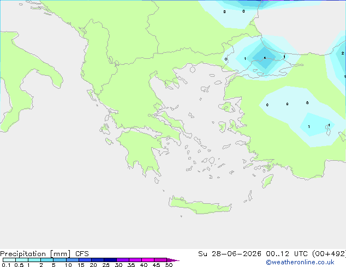The image size is (346, 267).
Task: Click the "10" legend label
Action: pos(68,265)
